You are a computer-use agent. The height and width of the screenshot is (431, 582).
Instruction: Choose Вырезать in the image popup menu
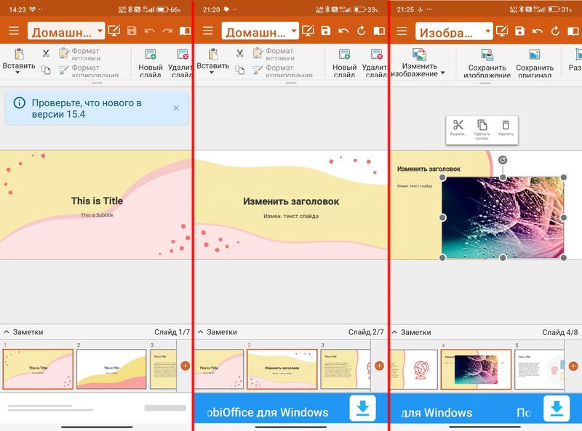(x=458, y=128)
